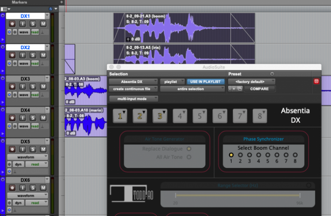Arm record on the DX5 track
The image size is (331, 216).
pos(12,149)
